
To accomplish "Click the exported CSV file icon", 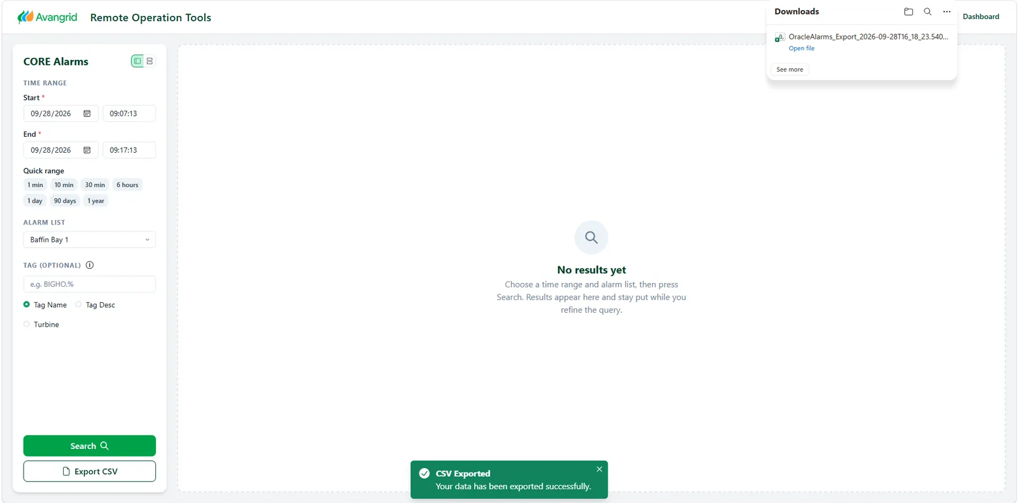I will pyautogui.click(x=779, y=38).
